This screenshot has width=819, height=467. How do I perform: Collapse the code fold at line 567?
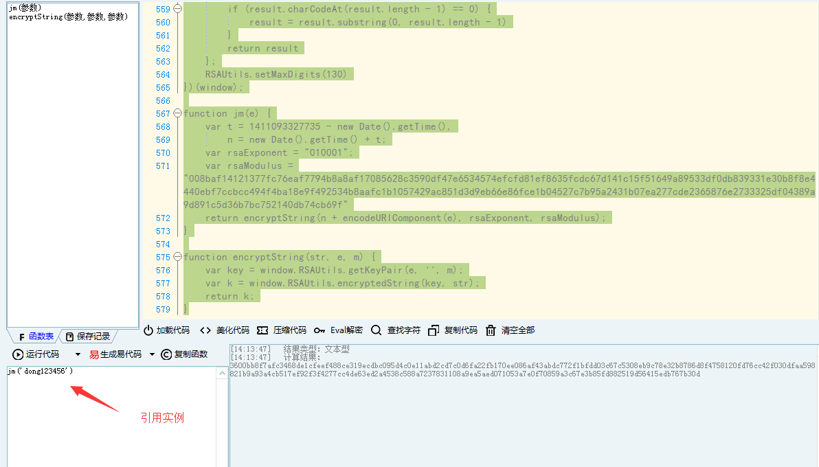(x=178, y=113)
